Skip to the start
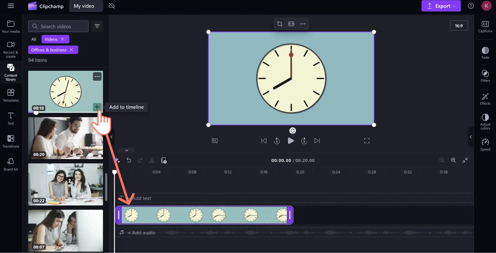This screenshot has height=253, width=496. 264,141
